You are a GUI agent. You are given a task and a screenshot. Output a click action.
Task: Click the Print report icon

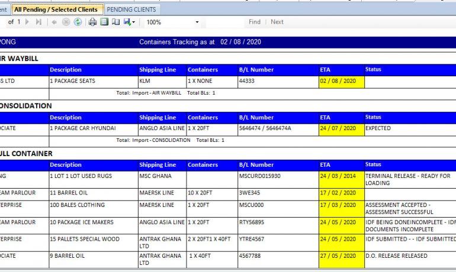coord(92,22)
